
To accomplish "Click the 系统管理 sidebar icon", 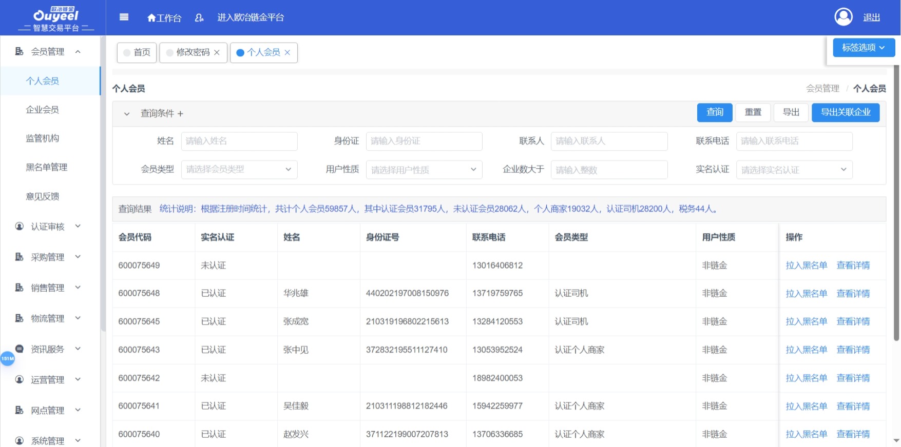I will click(x=20, y=440).
